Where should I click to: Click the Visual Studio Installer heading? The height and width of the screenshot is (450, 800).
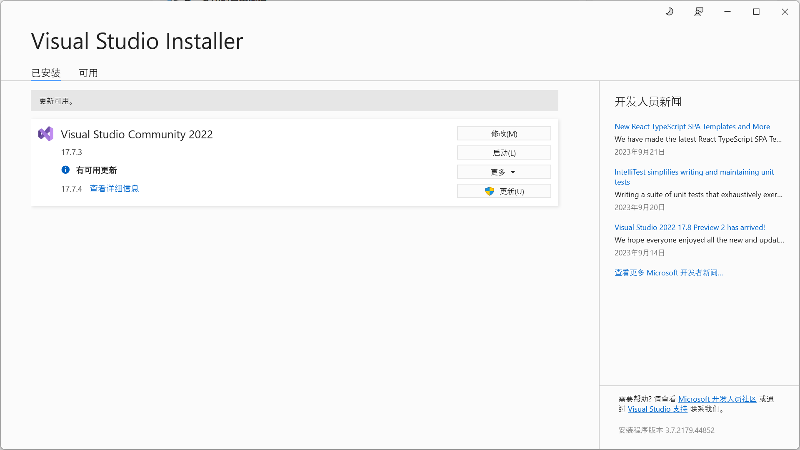click(x=137, y=41)
